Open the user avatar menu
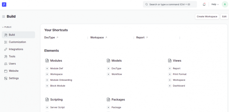Screen dimensions: 229x112 click(225, 4)
